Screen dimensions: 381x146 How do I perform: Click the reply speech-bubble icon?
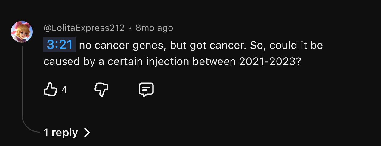click(146, 89)
